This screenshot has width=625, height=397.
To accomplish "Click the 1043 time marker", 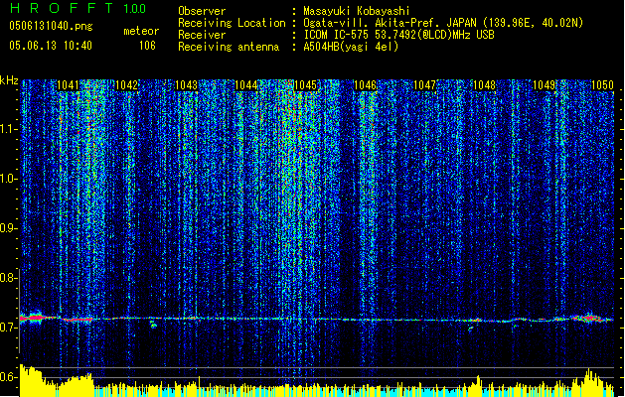I will coord(187,85).
